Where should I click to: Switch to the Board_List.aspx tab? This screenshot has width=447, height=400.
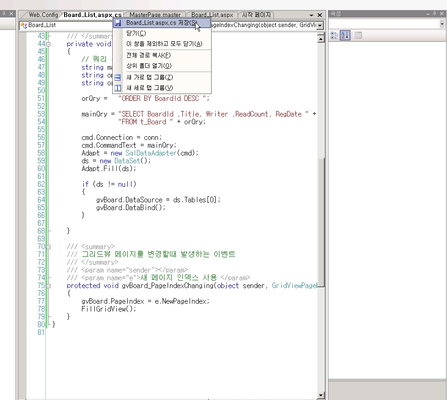coord(212,15)
